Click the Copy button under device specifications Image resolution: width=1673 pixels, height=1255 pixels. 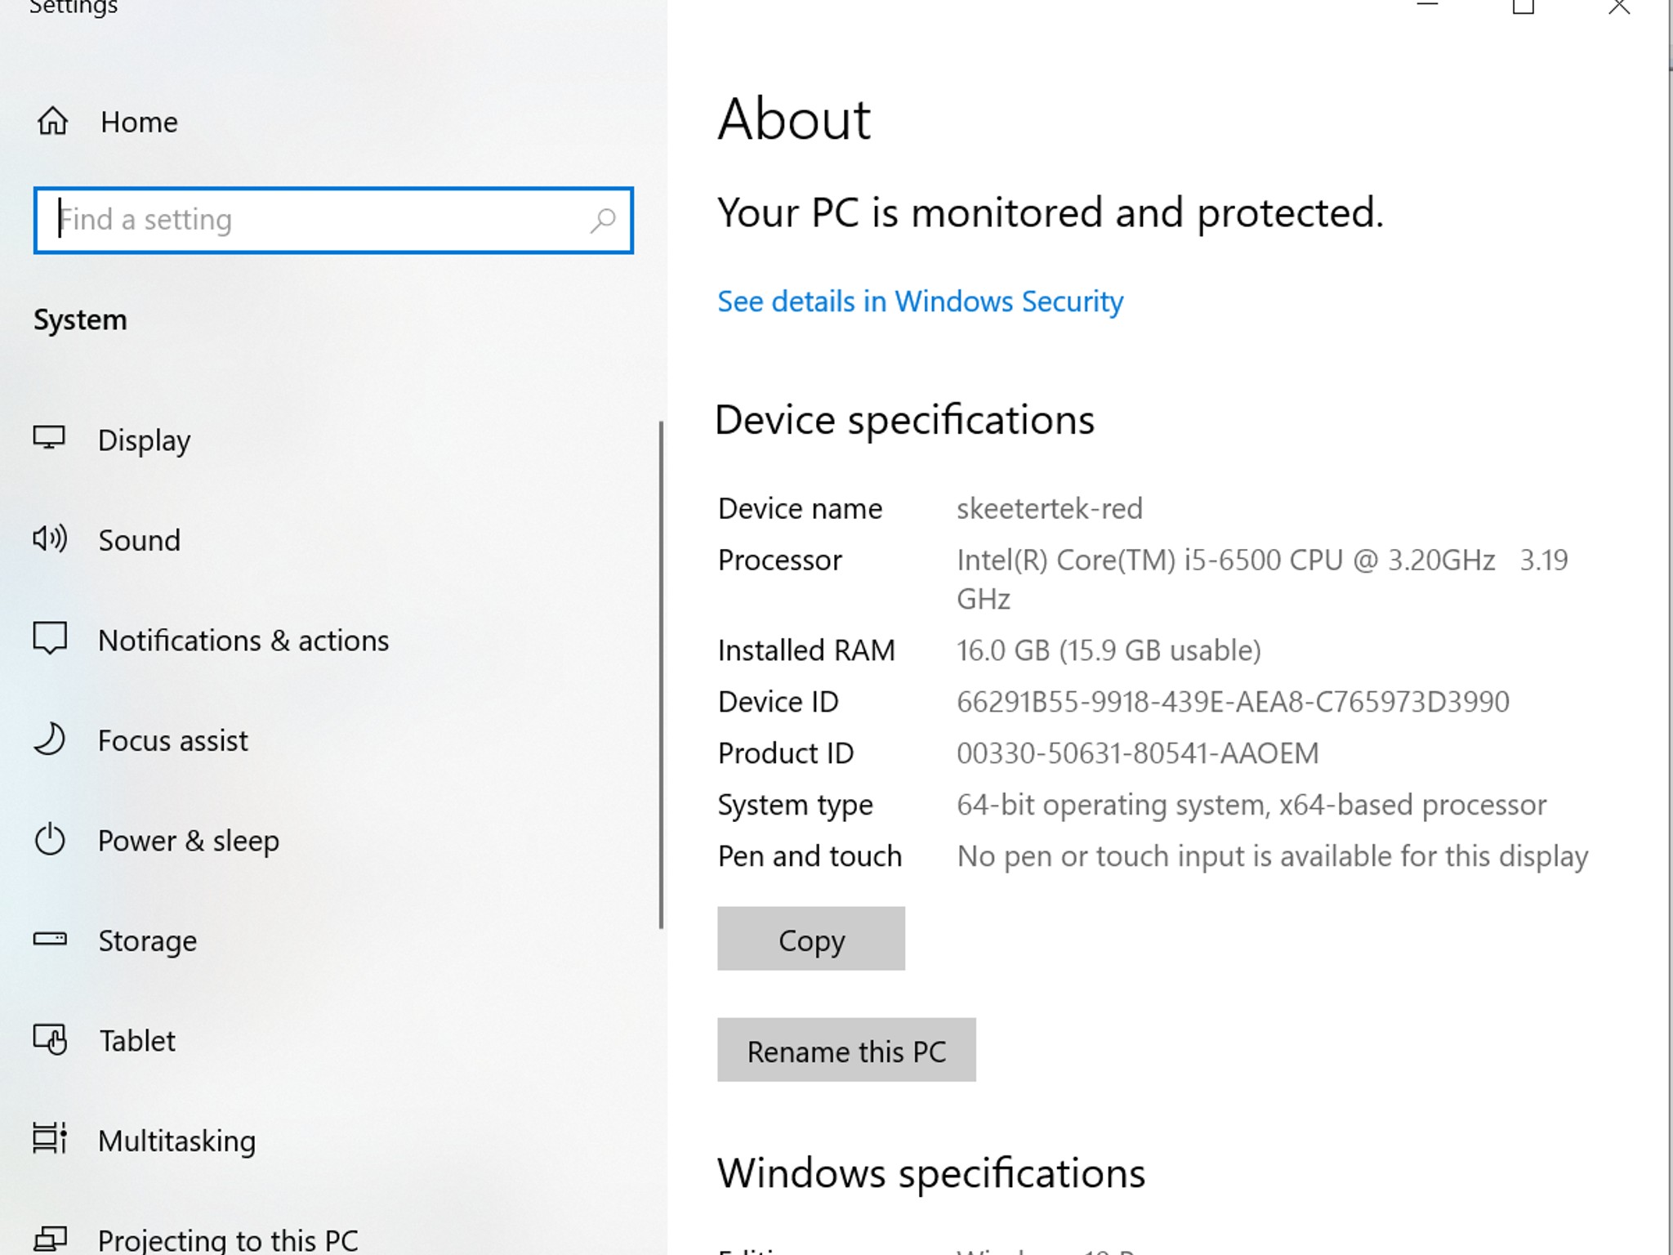click(810, 939)
